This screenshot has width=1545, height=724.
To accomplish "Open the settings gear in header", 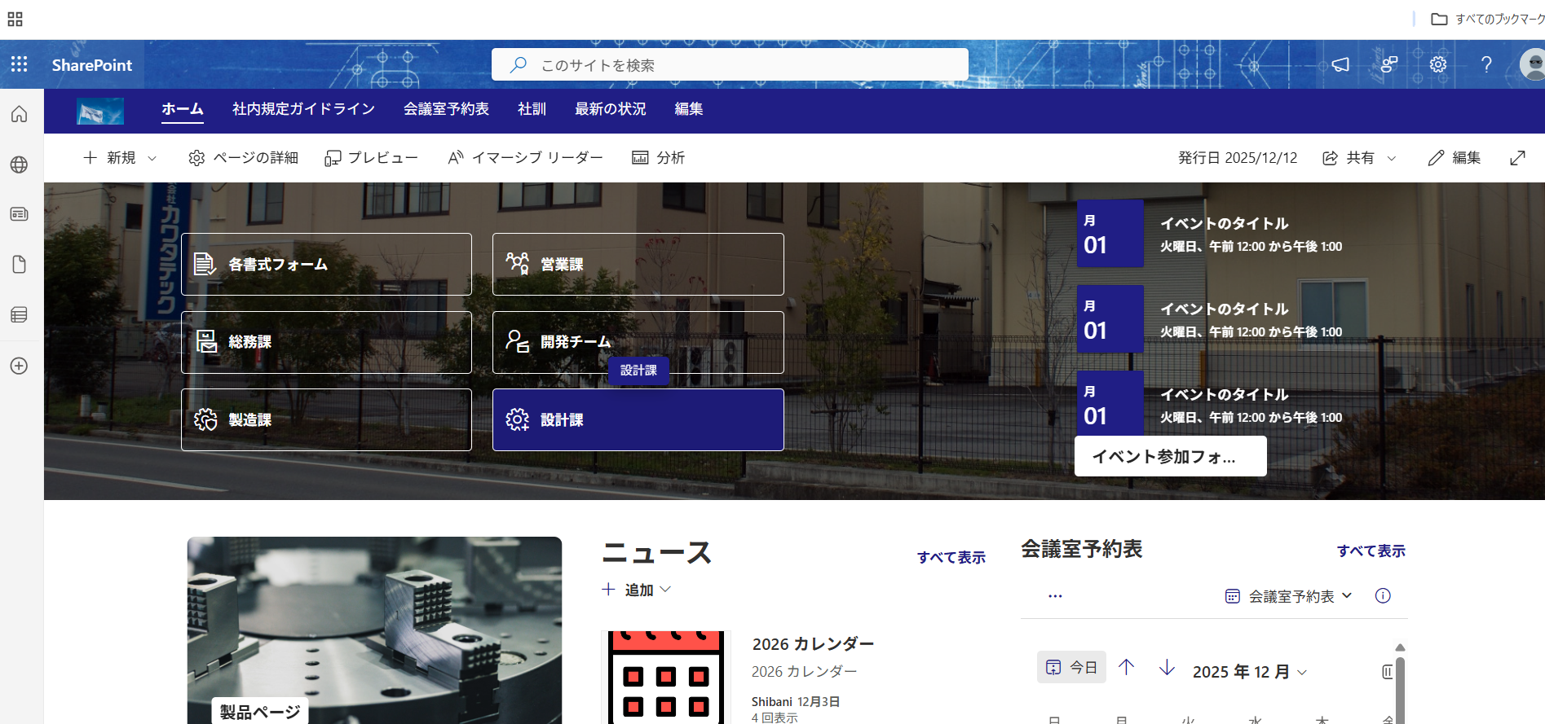I will (1438, 64).
